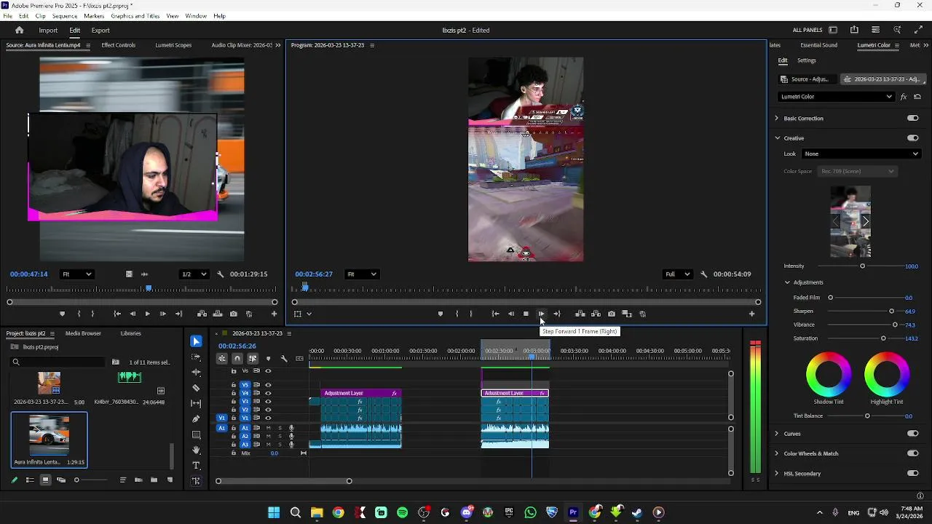Select the Track Select Forward tool

point(196,357)
